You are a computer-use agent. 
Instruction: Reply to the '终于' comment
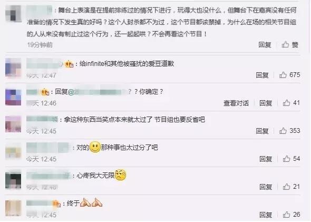266,215
